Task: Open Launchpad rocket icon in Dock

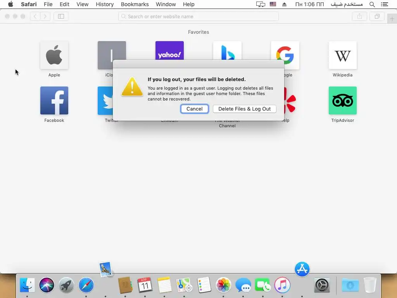Action: point(66,285)
